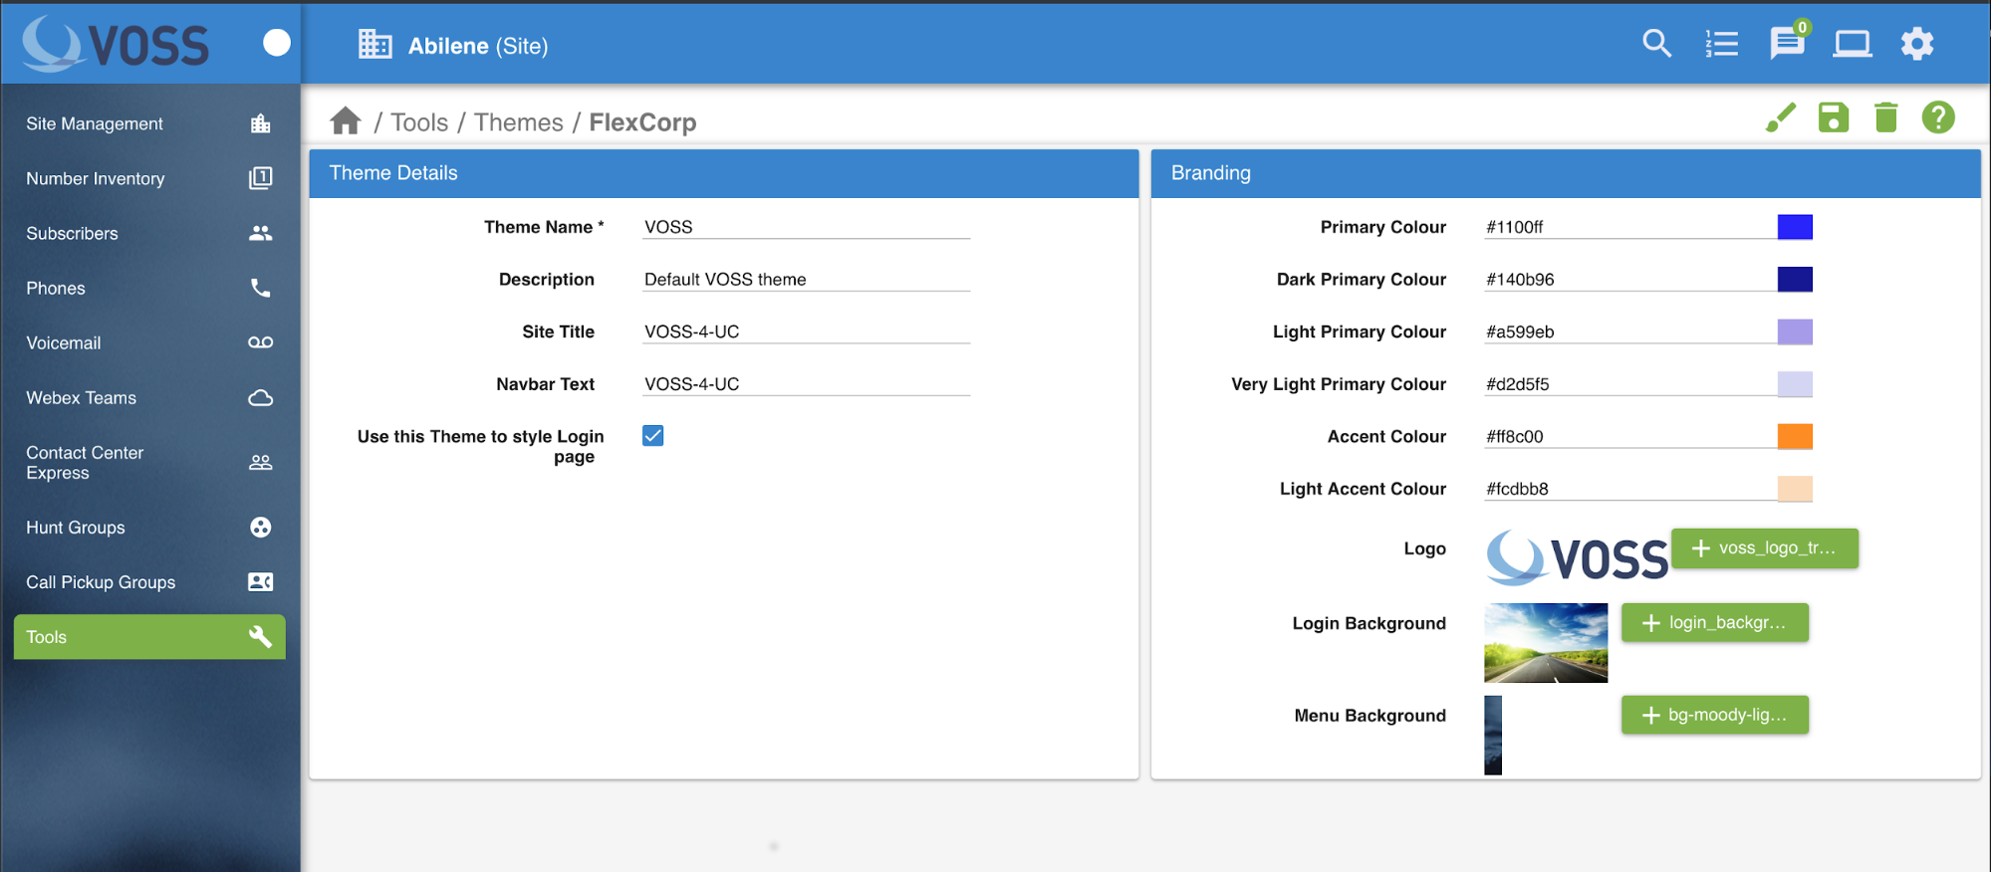Click the Login Background road thumbnail
Image resolution: width=1991 pixels, height=873 pixels.
[1546, 642]
